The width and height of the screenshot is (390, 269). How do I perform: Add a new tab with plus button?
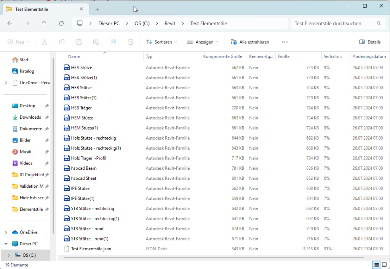pyautogui.click(x=97, y=9)
